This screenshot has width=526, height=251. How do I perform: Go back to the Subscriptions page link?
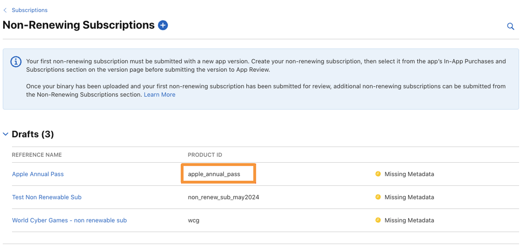point(30,10)
